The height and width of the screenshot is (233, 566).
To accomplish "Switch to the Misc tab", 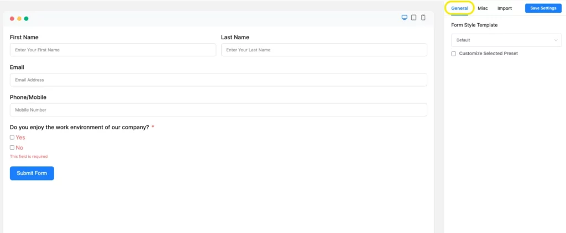I will tap(483, 8).
